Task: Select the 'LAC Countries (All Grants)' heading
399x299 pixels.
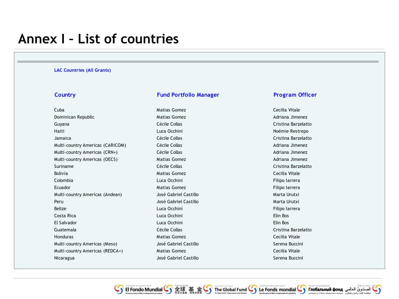Action: click(83, 70)
